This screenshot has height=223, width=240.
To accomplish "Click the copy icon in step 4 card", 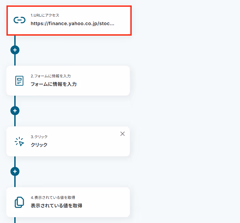I will click(19, 202).
